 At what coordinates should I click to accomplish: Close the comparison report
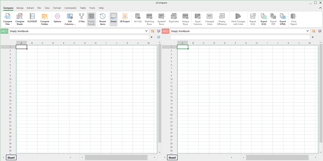click(293, 19)
